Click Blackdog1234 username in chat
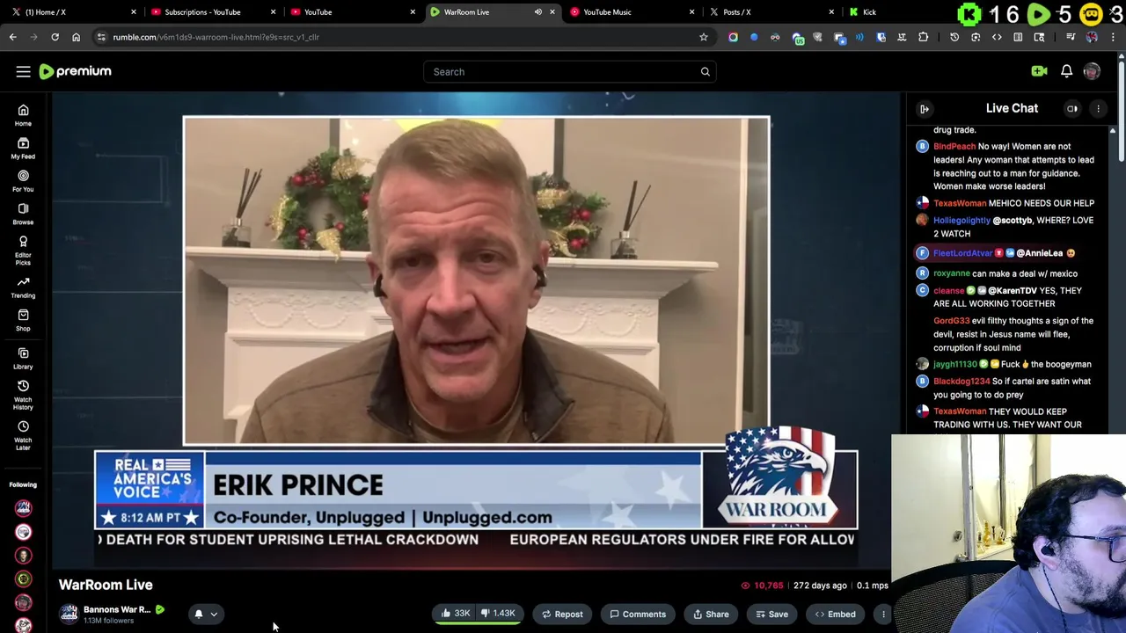1126x633 pixels. [961, 382]
